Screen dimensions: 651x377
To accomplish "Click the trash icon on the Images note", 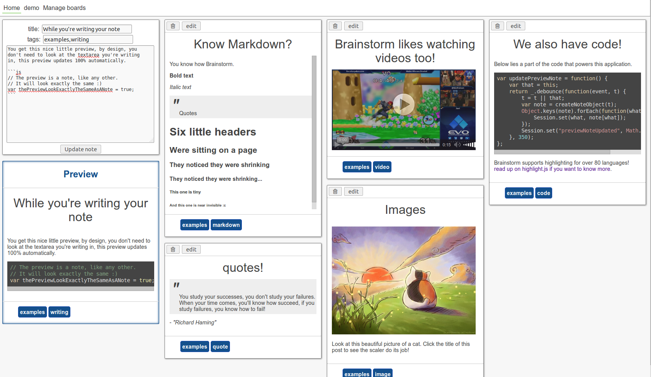I will tap(335, 192).
